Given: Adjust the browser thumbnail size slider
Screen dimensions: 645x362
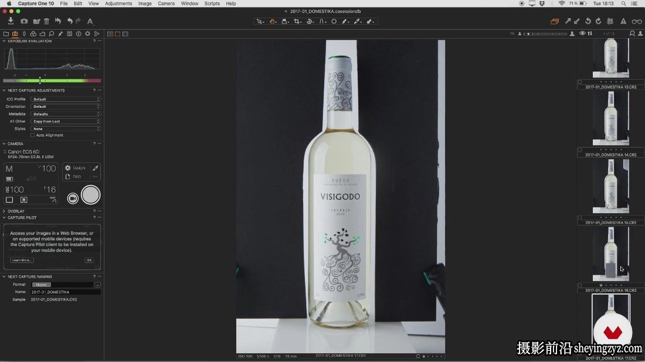Looking at the screenshot, I should pyautogui.click(x=545, y=34).
